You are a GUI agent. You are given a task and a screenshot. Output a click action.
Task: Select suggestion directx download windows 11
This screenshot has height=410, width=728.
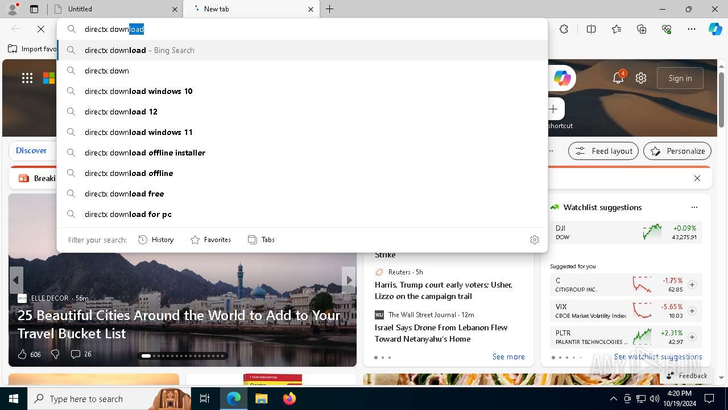[x=302, y=132]
